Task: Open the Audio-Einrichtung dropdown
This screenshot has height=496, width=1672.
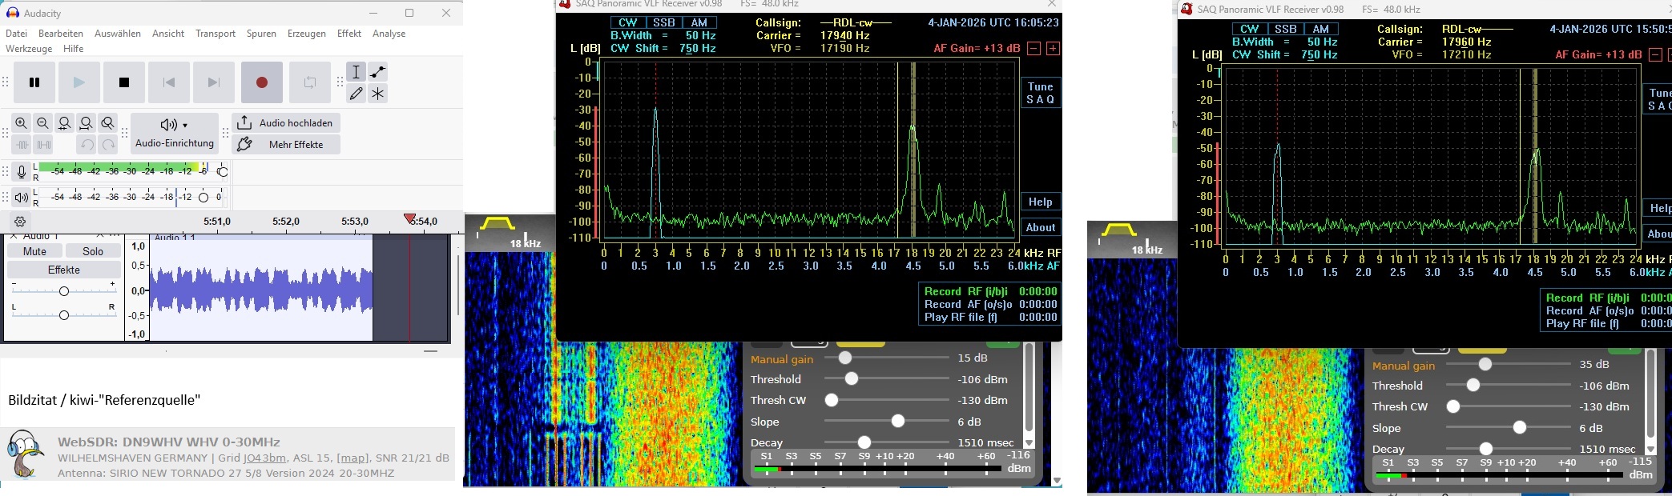Action: pos(174,133)
